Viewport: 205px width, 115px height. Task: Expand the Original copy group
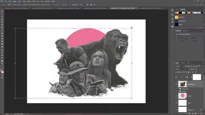[x=179, y=89]
